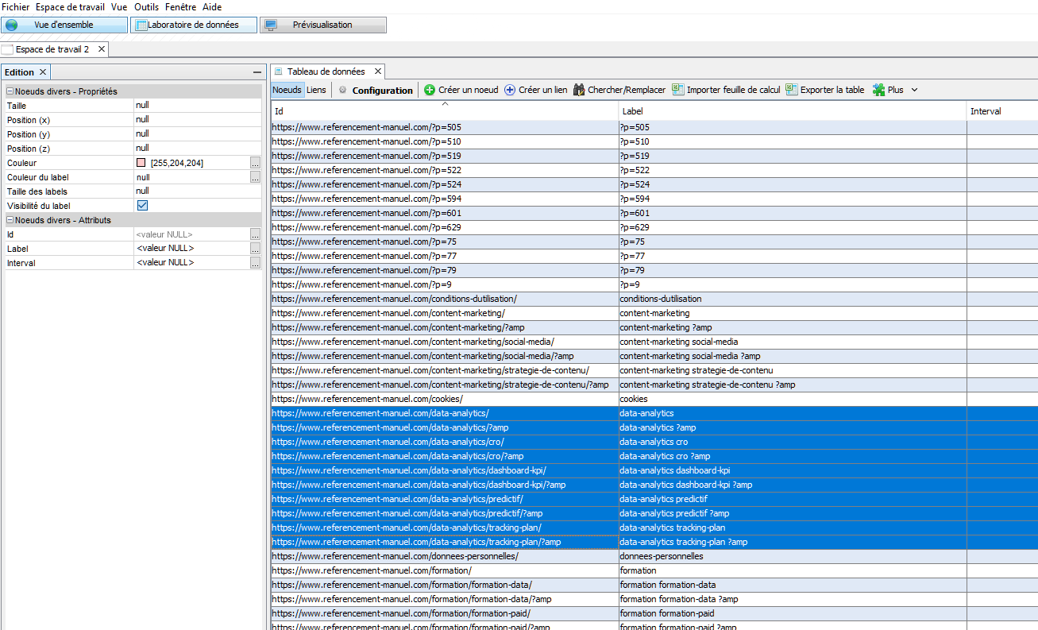
Task: Click the Plus puzzle piece icon
Action: coord(879,90)
